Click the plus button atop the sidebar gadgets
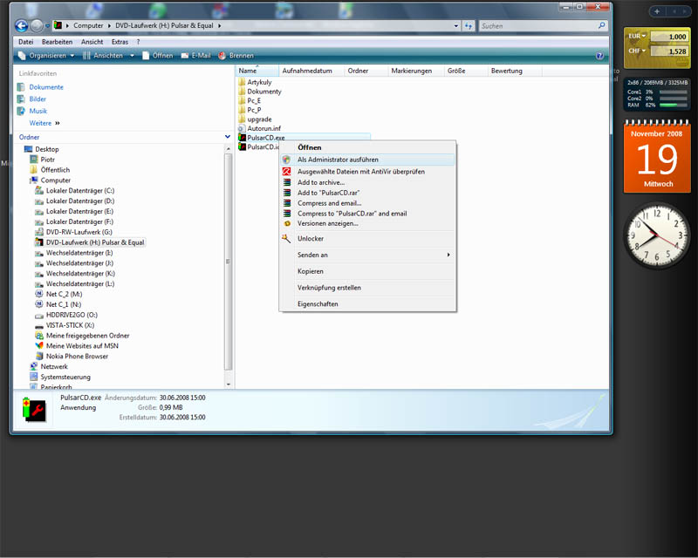Image resolution: width=698 pixels, height=558 pixels. pos(657,11)
